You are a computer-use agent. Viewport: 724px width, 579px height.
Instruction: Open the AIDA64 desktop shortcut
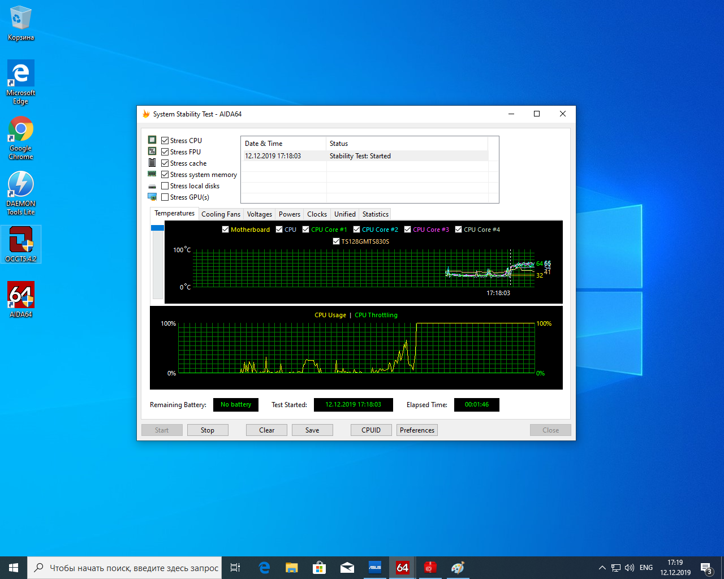pos(21,299)
